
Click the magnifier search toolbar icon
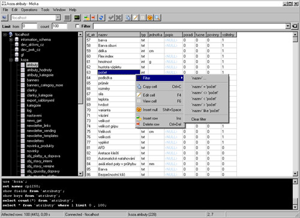pos(157,17)
